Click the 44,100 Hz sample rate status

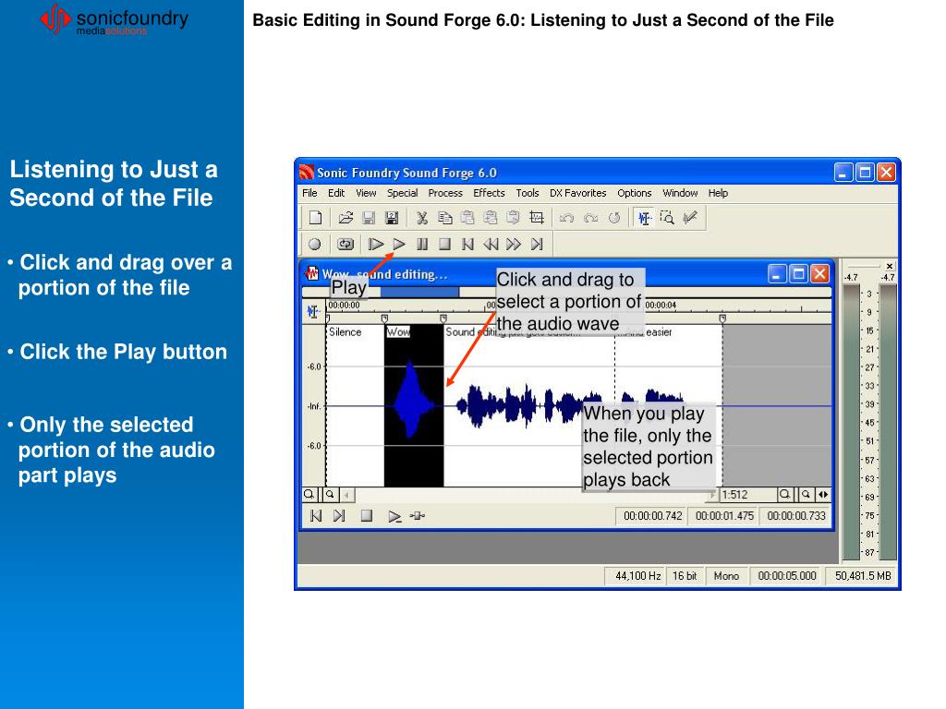pos(637,576)
